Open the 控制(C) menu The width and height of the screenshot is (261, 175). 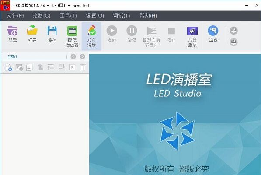42,15
